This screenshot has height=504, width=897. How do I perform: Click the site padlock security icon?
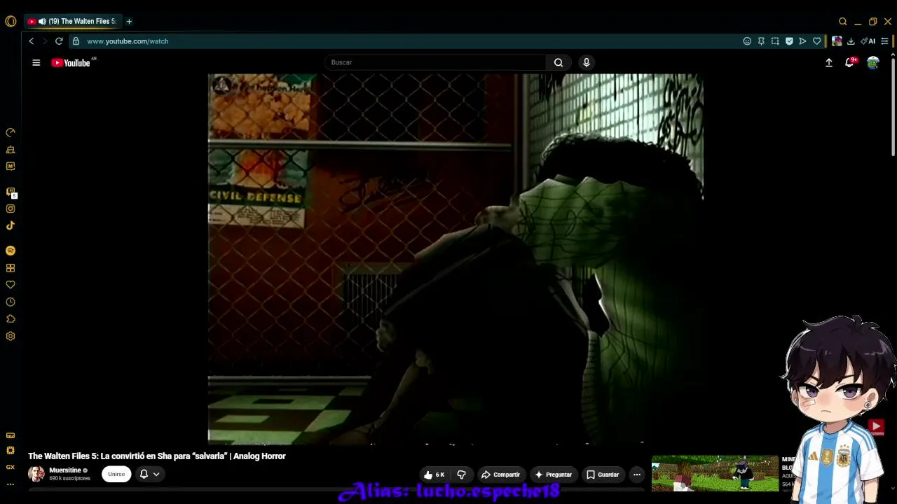[x=76, y=41]
